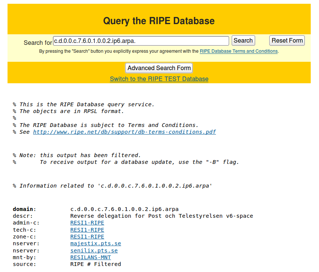Switch to the RIPE TEST Database
The width and height of the screenshot is (319, 272).
159,79
